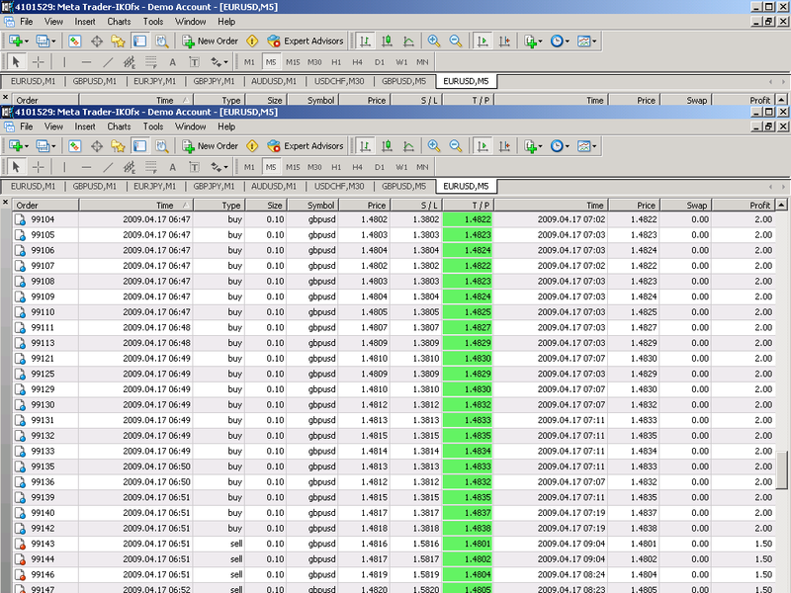The image size is (791, 593).
Task: Open Data Window crosshair-circle icon in lower window
Action: (x=96, y=146)
